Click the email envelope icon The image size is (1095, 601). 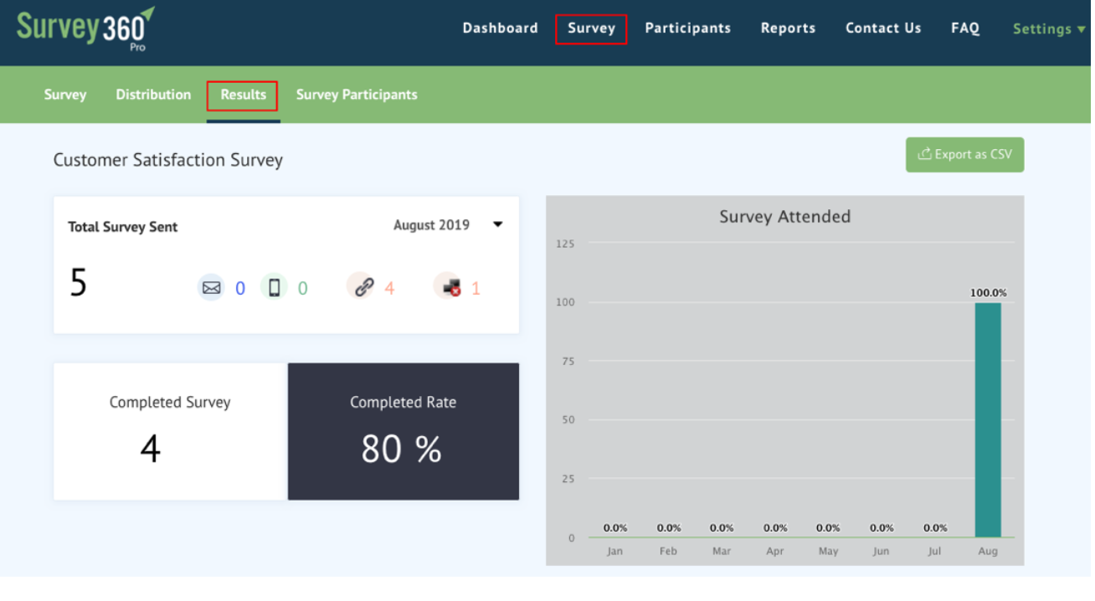tap(211, 288)
